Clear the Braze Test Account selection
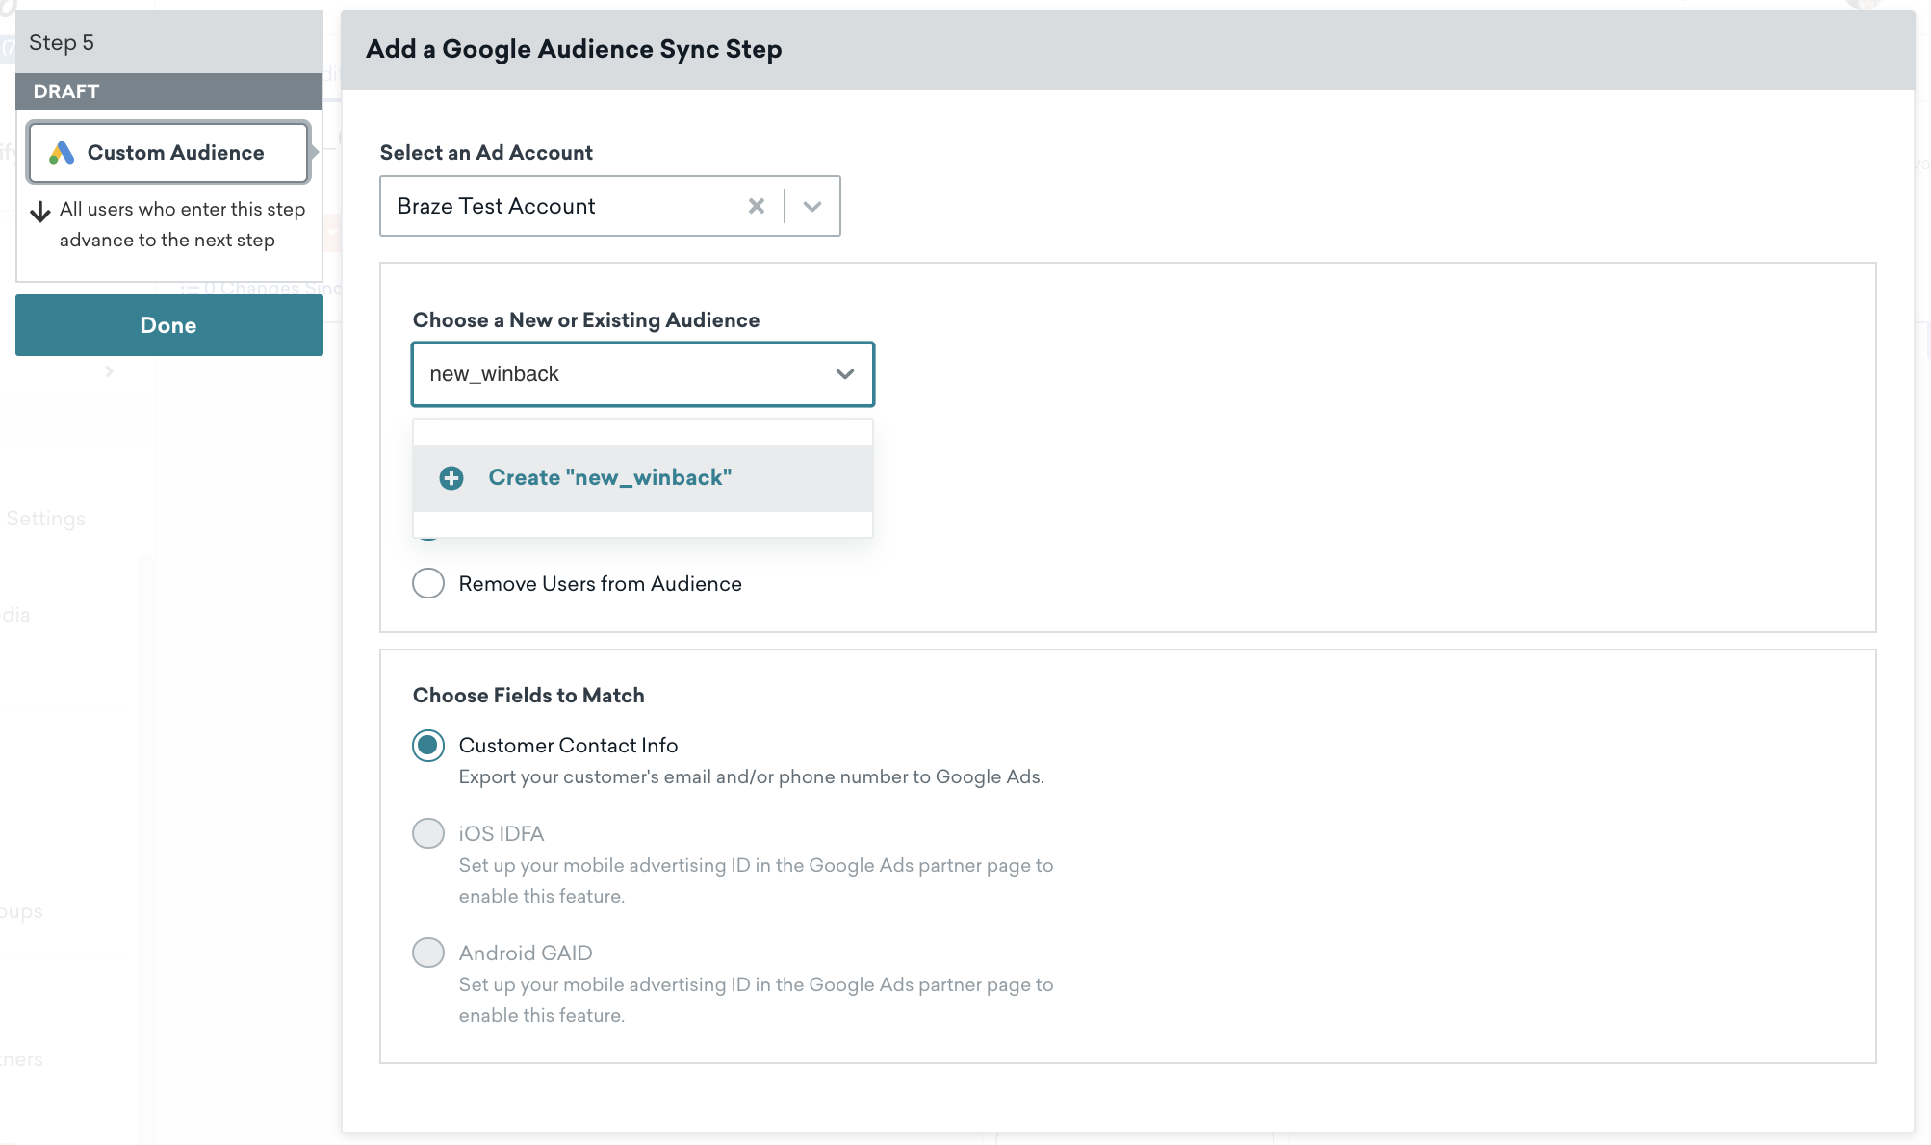This screenshot has width=1931, height=1145. [757, 206]
